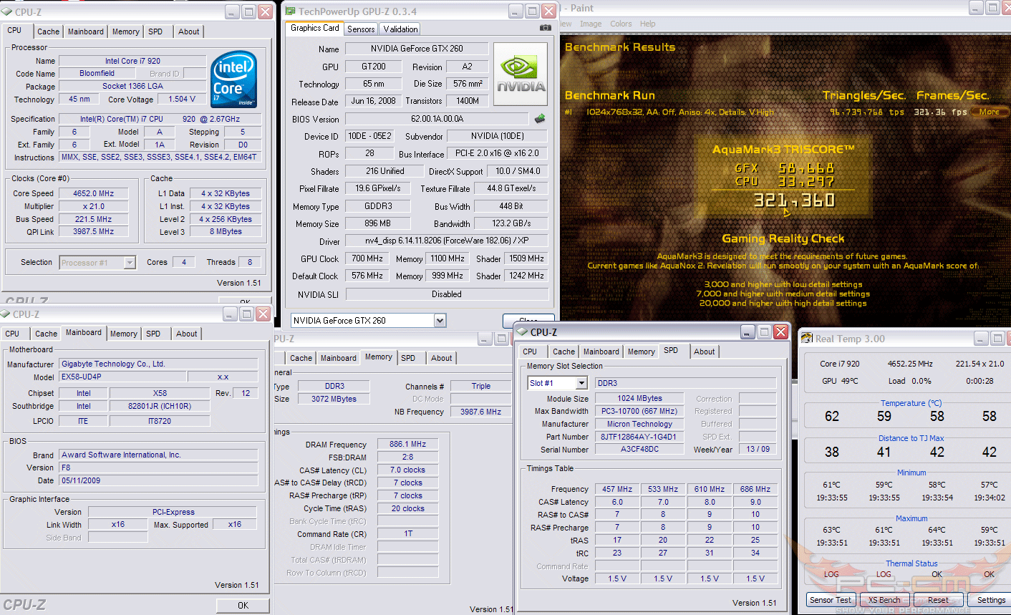Open the Cache tab in the top-left CPU-Z window
The height and width of the screenshot is (615, 1011).
pos(48,32)
